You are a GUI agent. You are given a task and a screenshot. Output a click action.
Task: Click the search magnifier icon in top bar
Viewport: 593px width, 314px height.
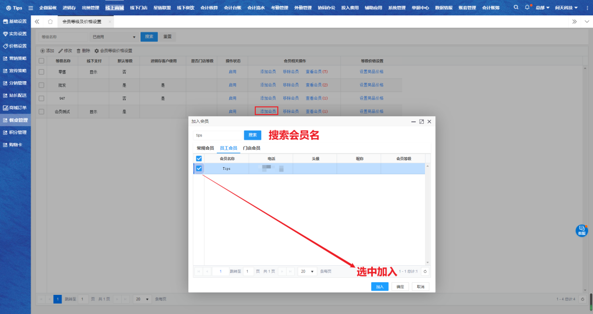[516, 8]
